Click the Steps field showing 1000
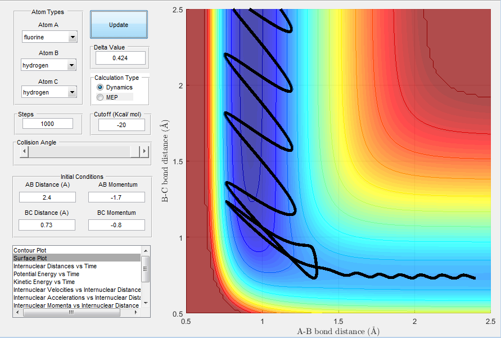Screen dimensions: 501x338 click(x=48, y=124)
